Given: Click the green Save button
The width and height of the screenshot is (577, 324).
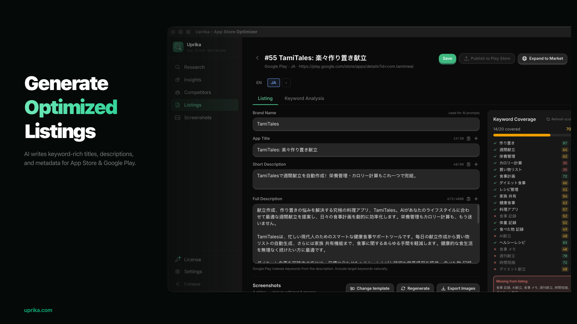Looking at the screenshot, I should [x=447, y=58].
